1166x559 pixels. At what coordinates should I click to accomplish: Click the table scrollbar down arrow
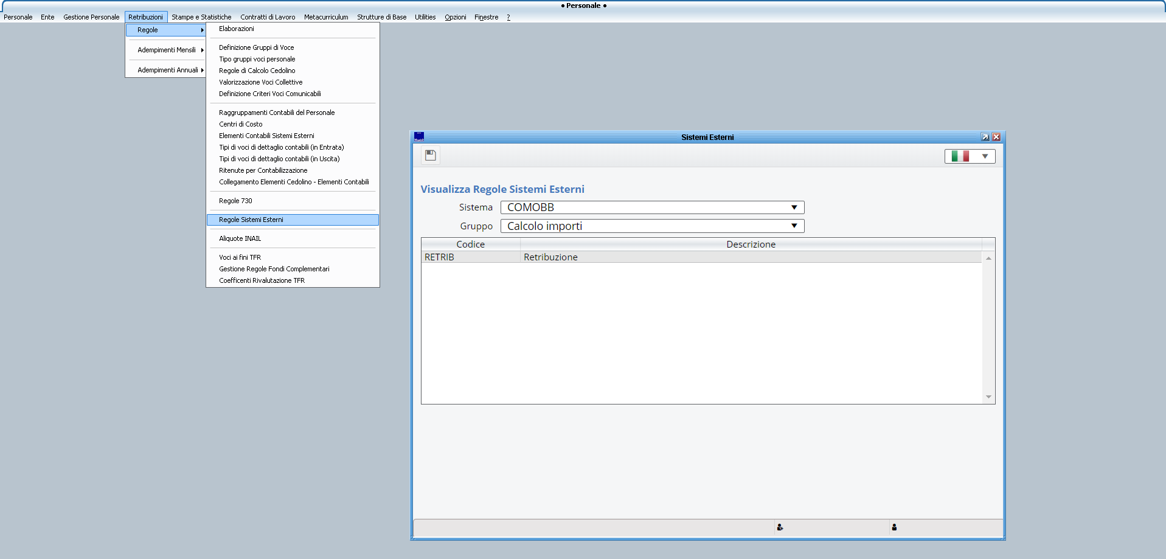click(x=988, y=397)
